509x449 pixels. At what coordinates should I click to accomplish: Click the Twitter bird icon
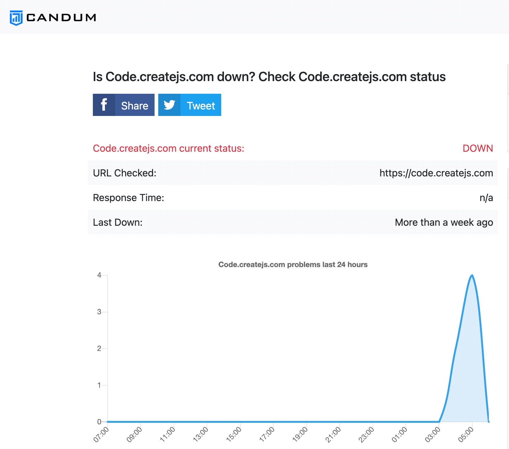coord(169,105)
